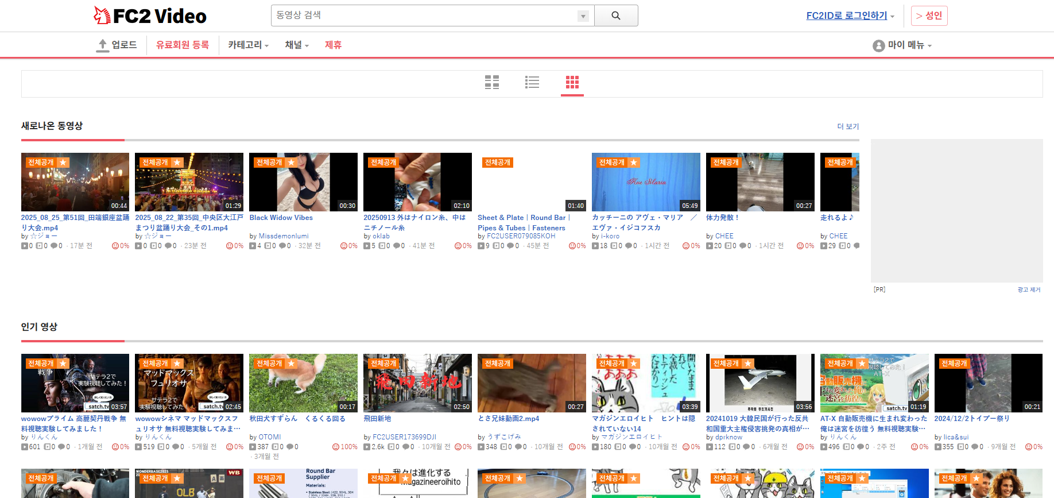The image size is (1054, 498).
Task: Click comment bubble icon under oklab video
Action: tap(396, 246)
